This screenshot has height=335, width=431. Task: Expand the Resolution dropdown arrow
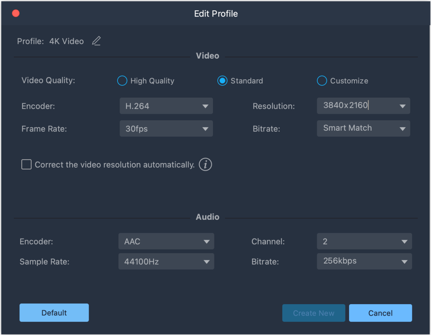[x=402, y=106]
